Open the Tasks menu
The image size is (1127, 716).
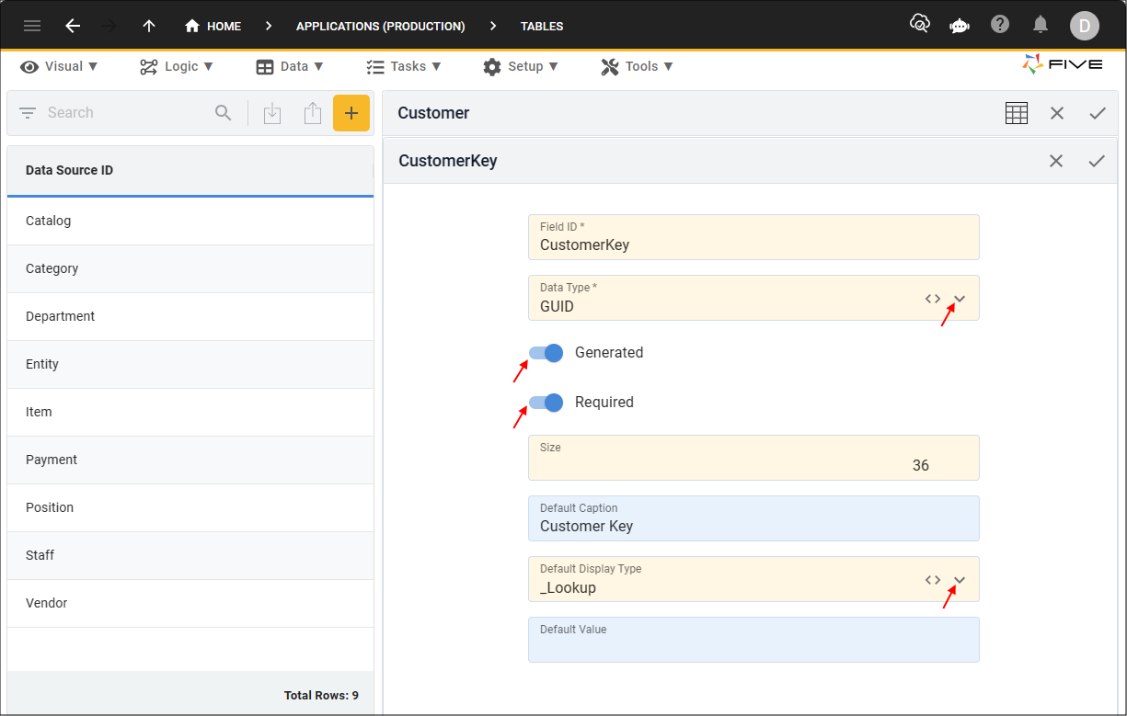(404, 66)
